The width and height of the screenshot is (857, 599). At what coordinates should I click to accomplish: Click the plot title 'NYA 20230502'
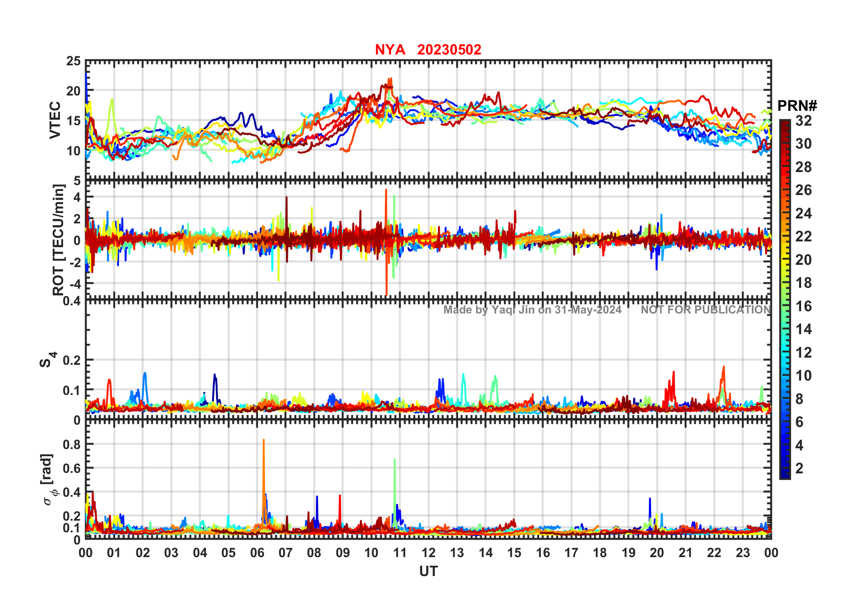pyautogui.click(x=428, y=50)
